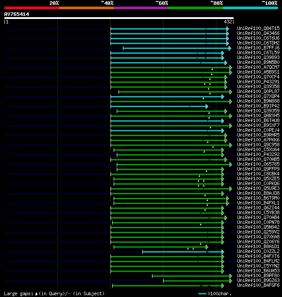This screenshot has height=297, width=282.
Task: Select the UniRef100_C5YB38 label
Action: [258, 213]
